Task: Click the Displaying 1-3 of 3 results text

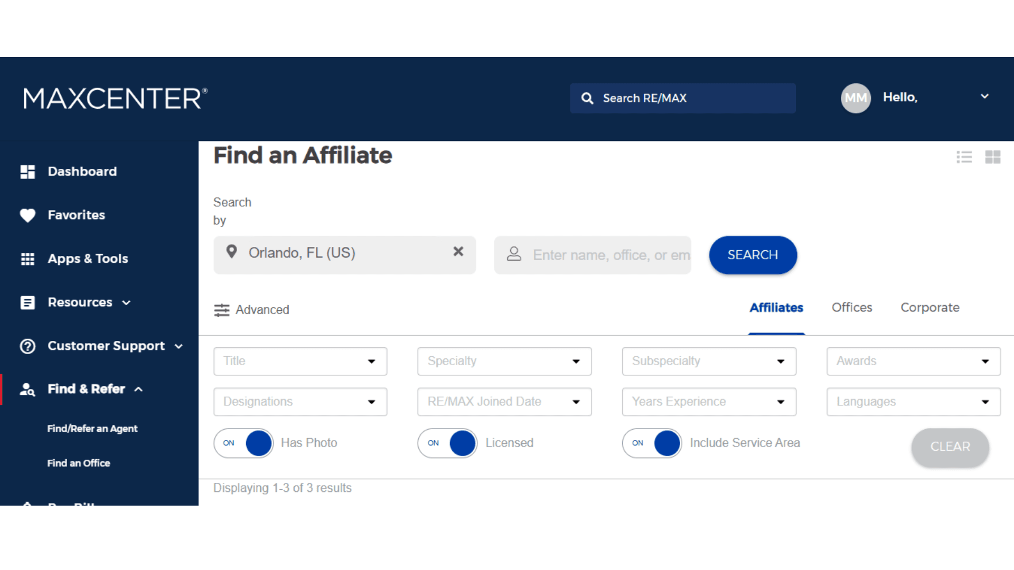Action: pyautogui.click(x=283, y=488)
